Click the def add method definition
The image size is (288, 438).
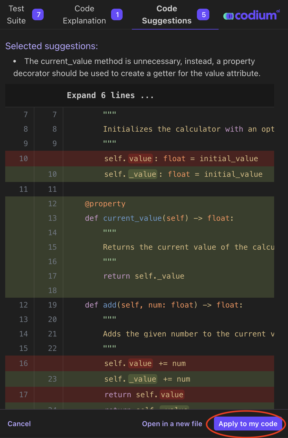(164, 305)
